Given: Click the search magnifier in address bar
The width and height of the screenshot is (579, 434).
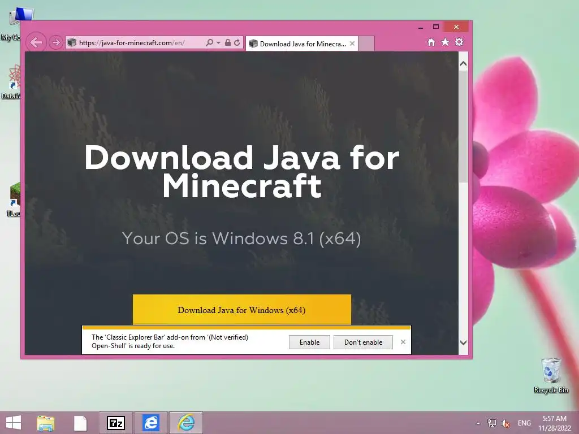Looking at the screenshot, I should [209, 42].
